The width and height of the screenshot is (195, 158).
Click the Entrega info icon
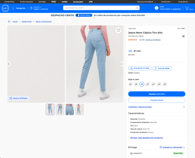pos(161,147)
